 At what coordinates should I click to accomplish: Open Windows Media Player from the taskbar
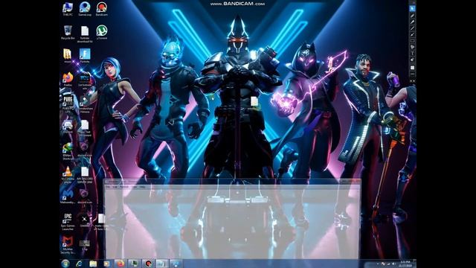click(x=107, y=264)
